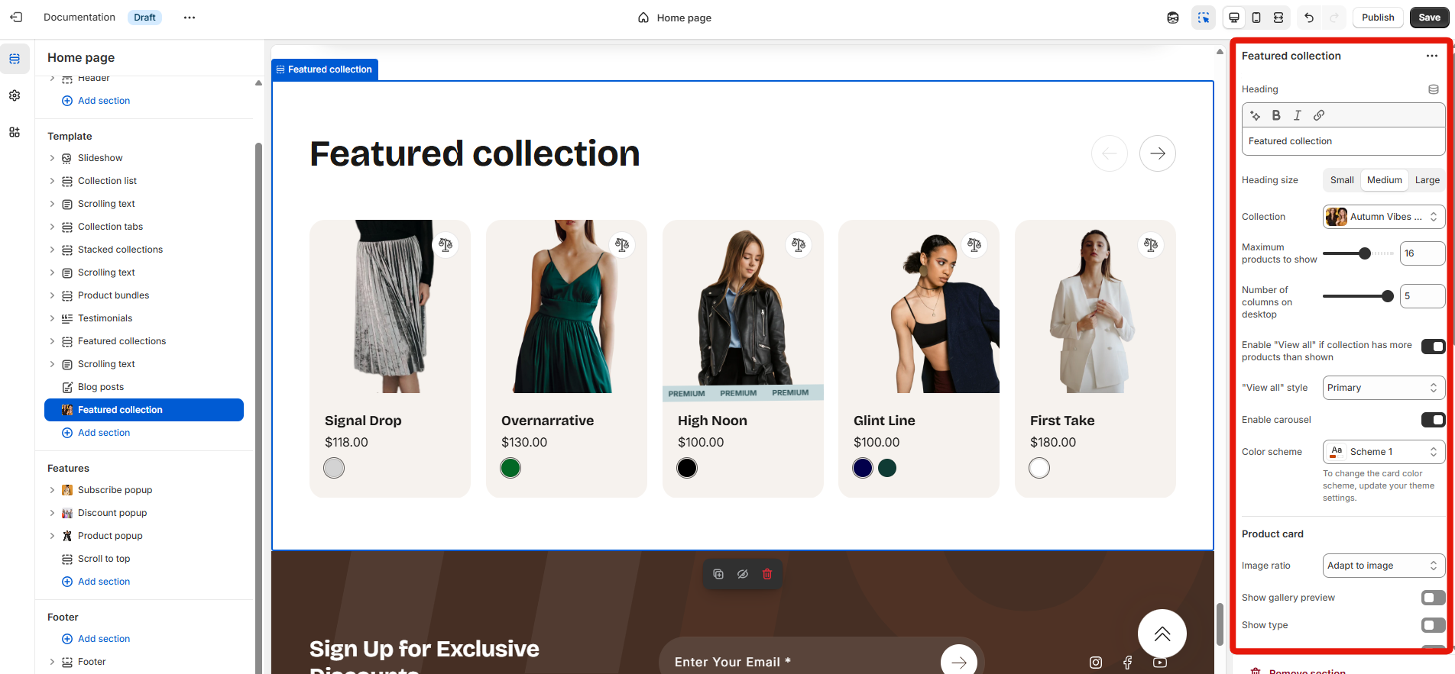Click the heading text field Featured collection
This screenshot has width=1455, height=674.
1343,141
